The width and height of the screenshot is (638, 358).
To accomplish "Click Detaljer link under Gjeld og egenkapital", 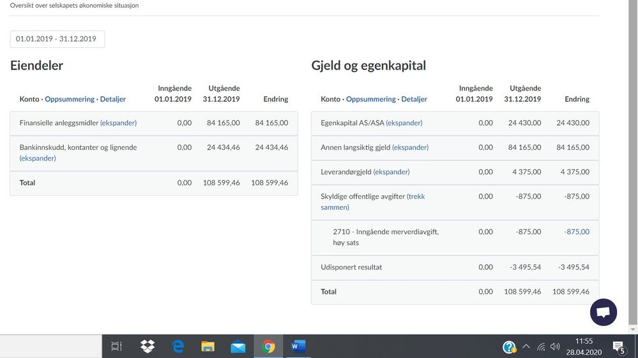I will (x=414, y=99).
